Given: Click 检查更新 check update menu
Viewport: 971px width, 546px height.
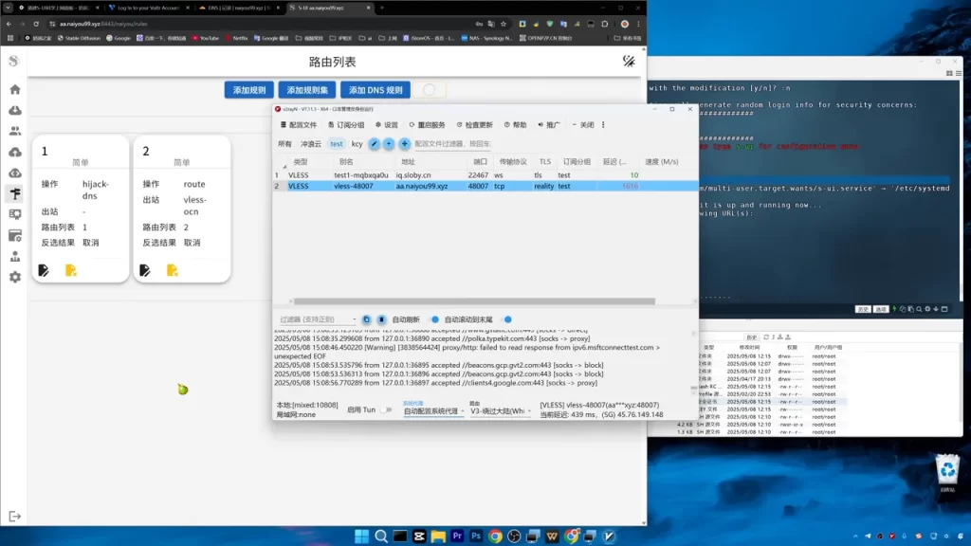Looking at the screenshot, I should [475, 125].
